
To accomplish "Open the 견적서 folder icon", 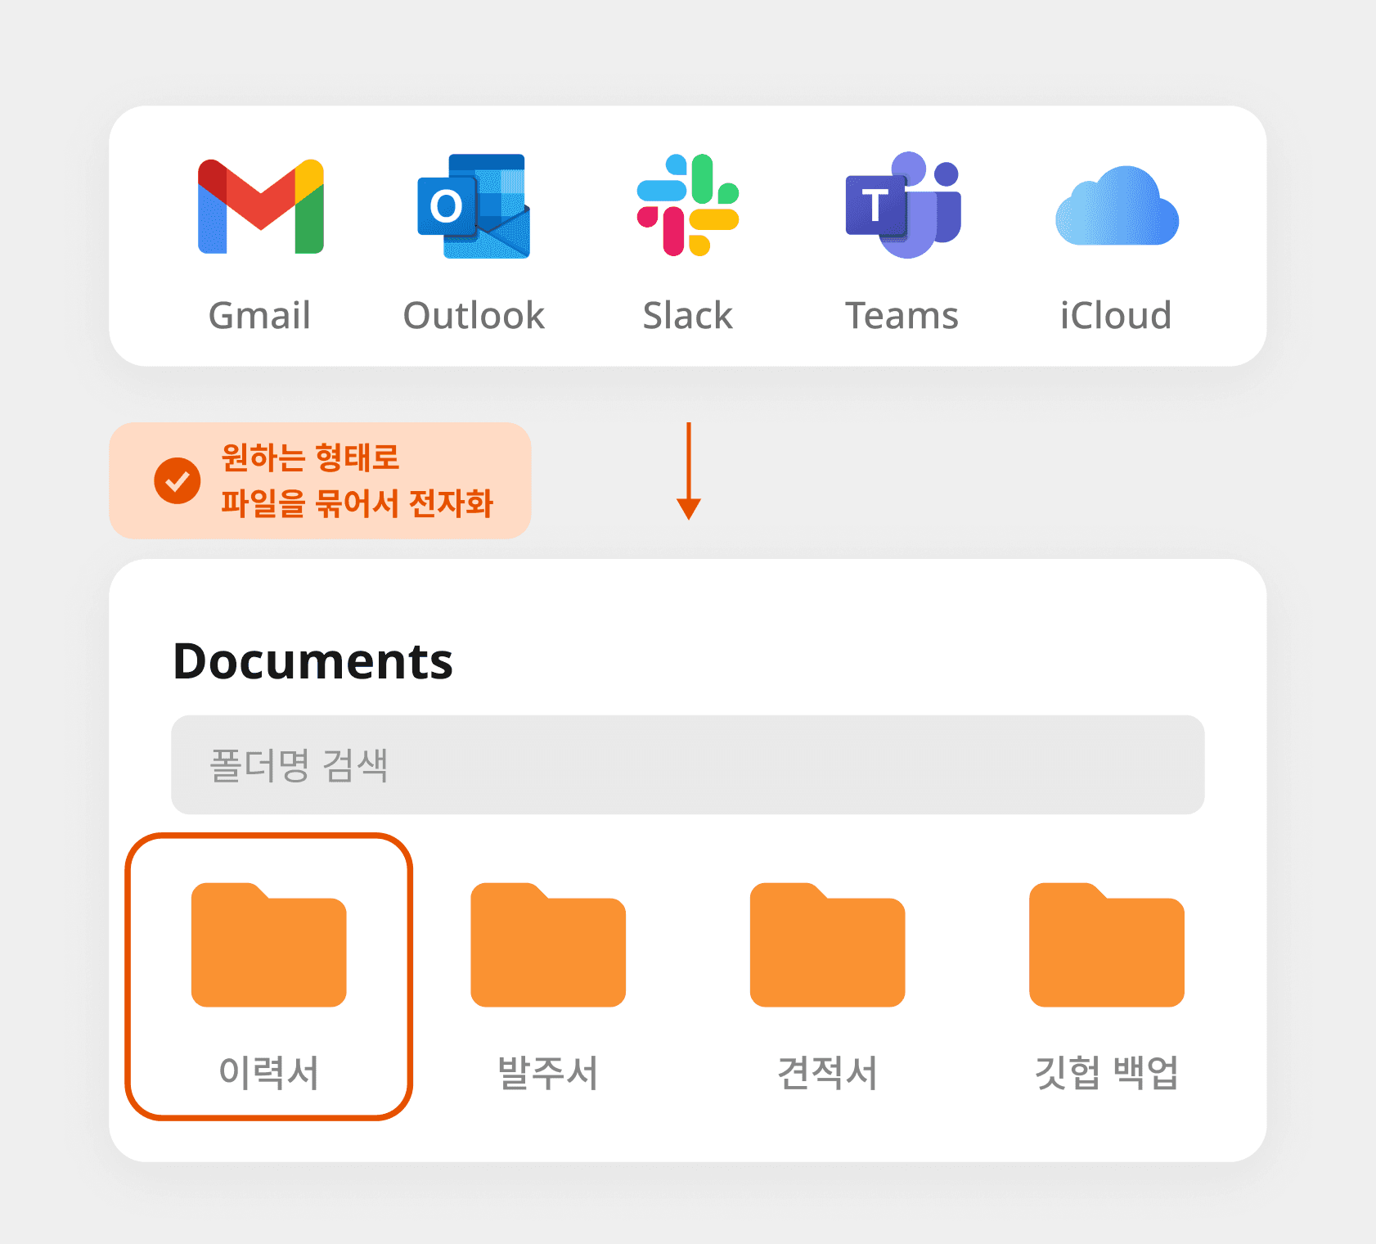I will pos(827,944).
